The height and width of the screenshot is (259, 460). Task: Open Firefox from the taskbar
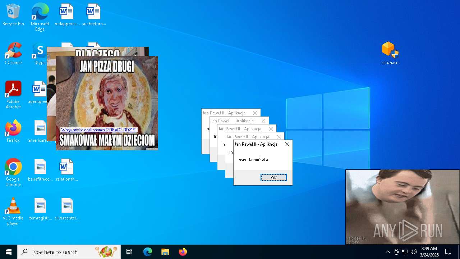pyautogui.click(x=183, y=252)
